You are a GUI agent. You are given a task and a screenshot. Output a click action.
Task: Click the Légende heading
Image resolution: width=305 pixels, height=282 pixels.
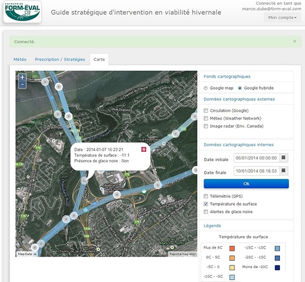pos(212,226)
